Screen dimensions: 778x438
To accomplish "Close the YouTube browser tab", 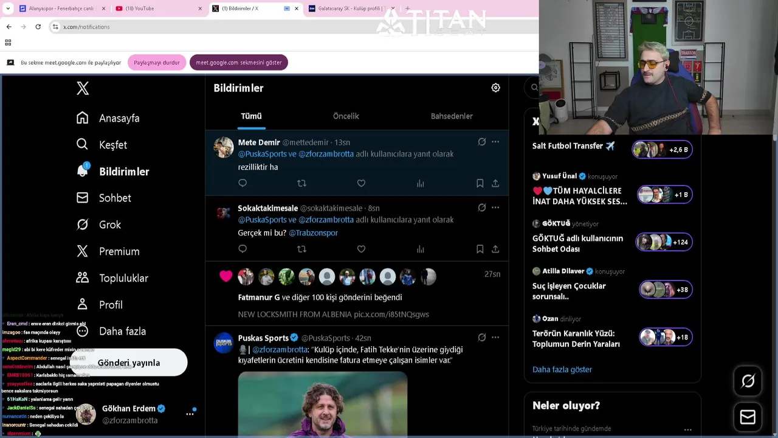I will [200, 9].
